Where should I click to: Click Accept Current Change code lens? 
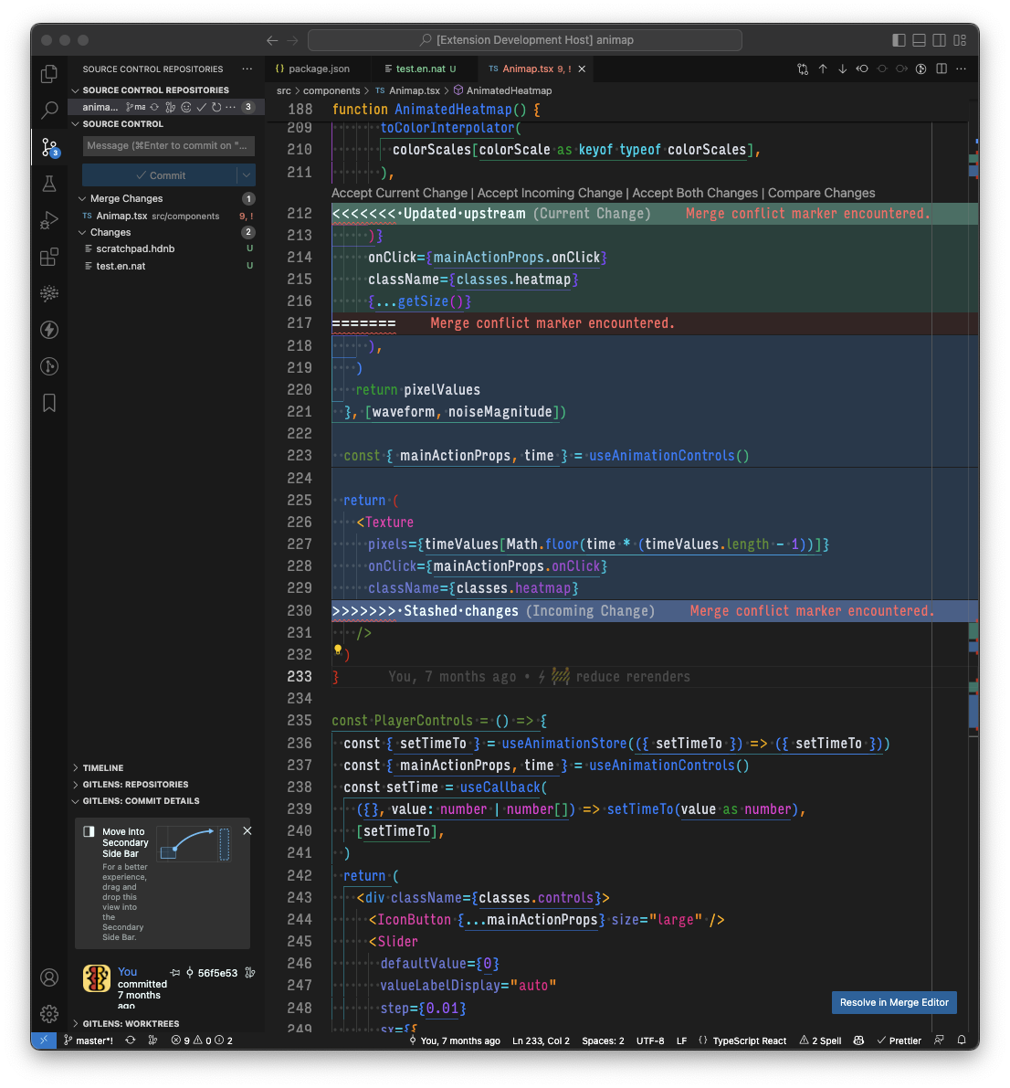(400, 194)
